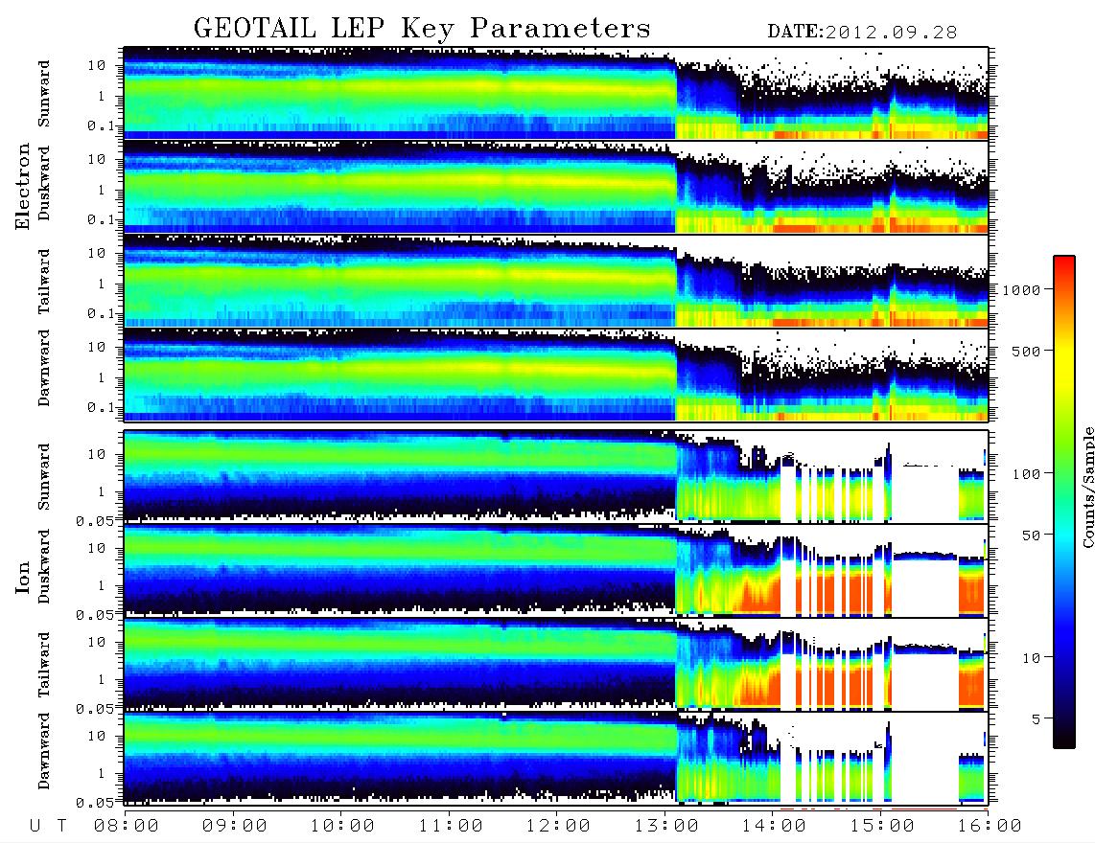Viewport: 1095px width, 843px height.
Task: Select the "Ion" group axis label
Action: coord(22,577)
